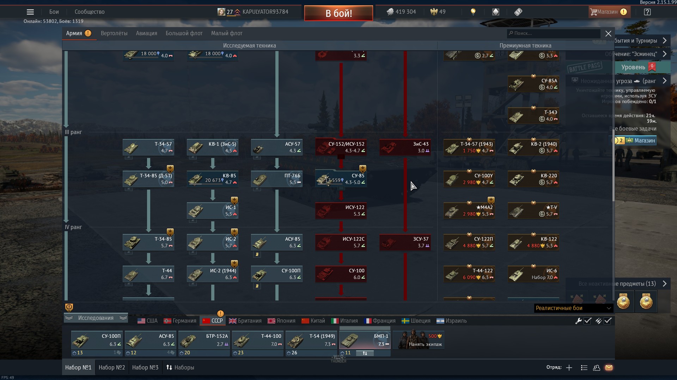Select the ИС-2 (1944) tank card

point(213,274)
